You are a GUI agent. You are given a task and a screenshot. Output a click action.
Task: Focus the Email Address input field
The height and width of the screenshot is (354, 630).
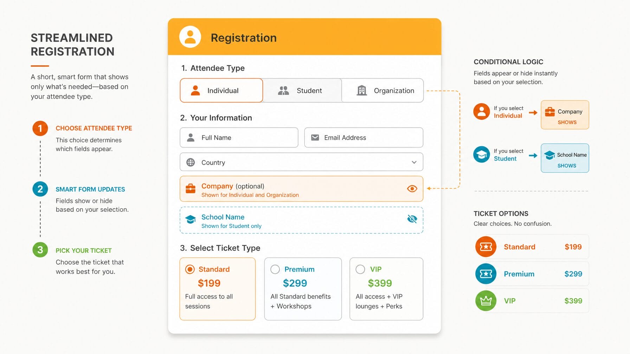pos(364,138)
